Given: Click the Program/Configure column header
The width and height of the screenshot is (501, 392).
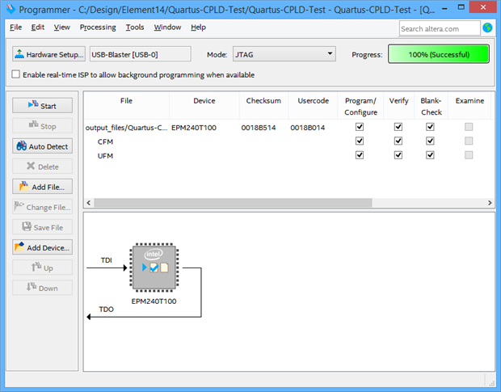Looking at the screenshot, I should pos(360,107).
